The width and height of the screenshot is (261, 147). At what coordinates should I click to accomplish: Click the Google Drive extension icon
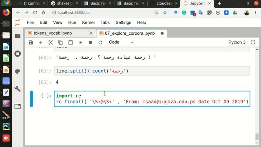click(x=235, y=13)
